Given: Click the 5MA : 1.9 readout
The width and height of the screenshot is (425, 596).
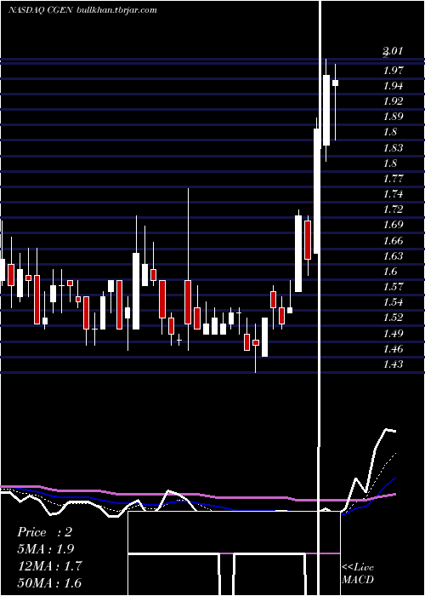Looking at the screenshot, I should 46,549.
